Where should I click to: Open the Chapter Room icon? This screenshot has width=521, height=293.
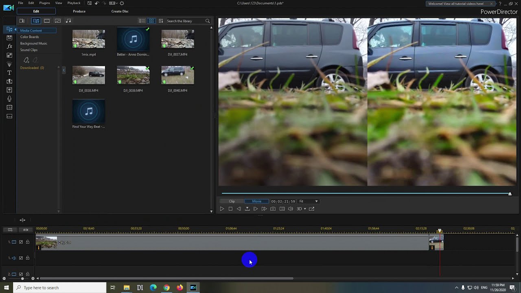[x=9, y=107]
